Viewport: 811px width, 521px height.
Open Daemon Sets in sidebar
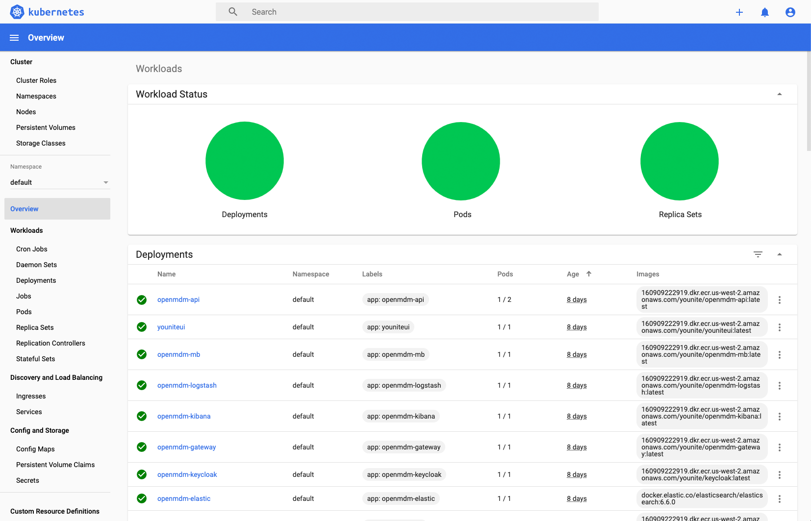pyautogui.click(x=36, y=265)
